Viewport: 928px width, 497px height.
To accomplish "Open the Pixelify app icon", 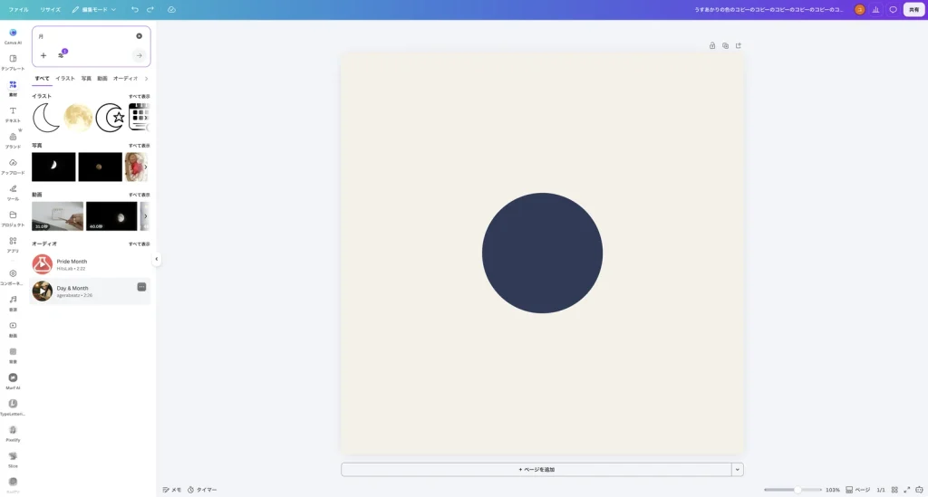I will pos(13,432).
